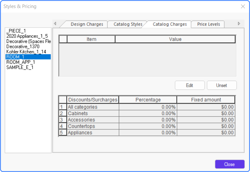Click Cabinets percentage cell
This screenshot has width=250, height=172.
pyautogui.click(x=148, y=113)
